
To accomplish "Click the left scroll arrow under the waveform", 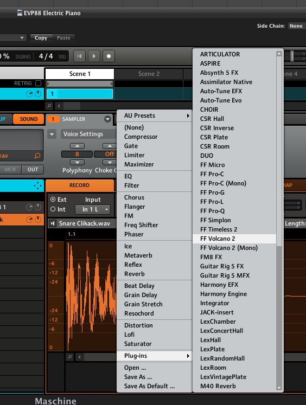I will click(79, 357).
